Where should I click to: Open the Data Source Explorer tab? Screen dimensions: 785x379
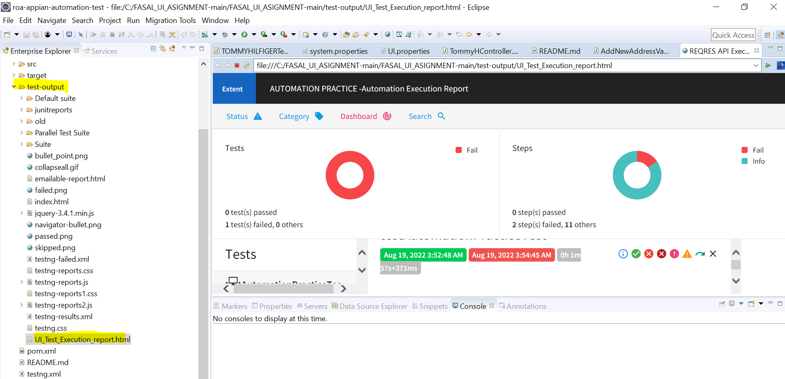coord(369,306)
